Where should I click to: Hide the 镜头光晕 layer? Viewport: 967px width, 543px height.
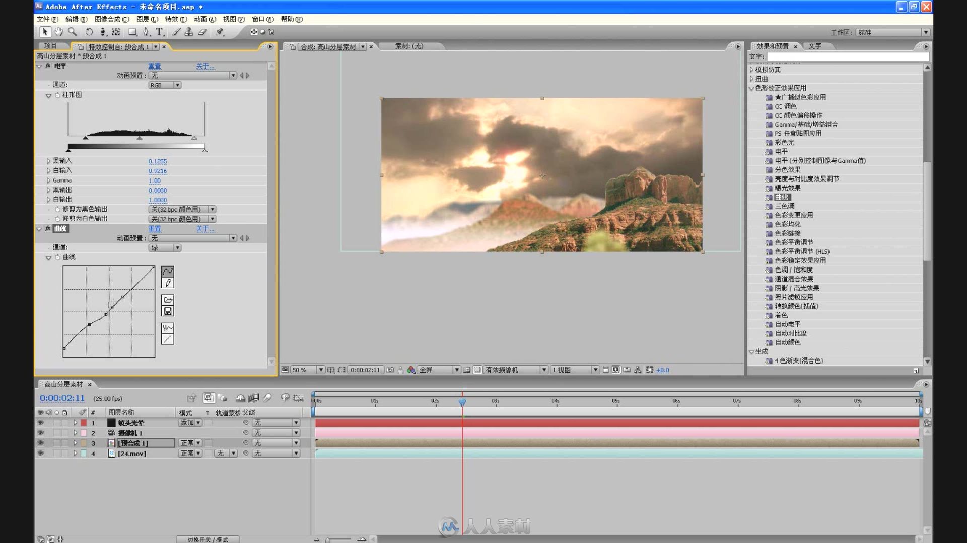coord(40,423)
